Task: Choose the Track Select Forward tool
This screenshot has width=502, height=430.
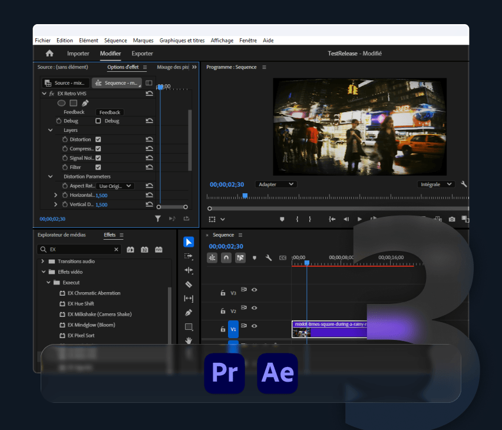Action: tap(189, 256)
